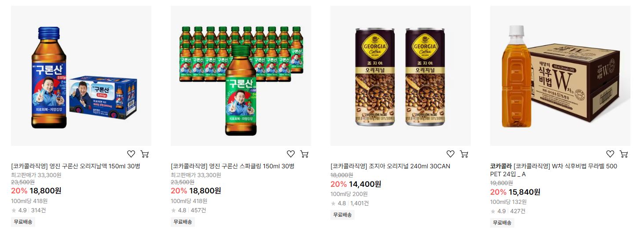The height and width of the screenshot is (236, 634).
Task: Click cart icon for 구론산 스파클링
Action: click(x=304, y=154)
